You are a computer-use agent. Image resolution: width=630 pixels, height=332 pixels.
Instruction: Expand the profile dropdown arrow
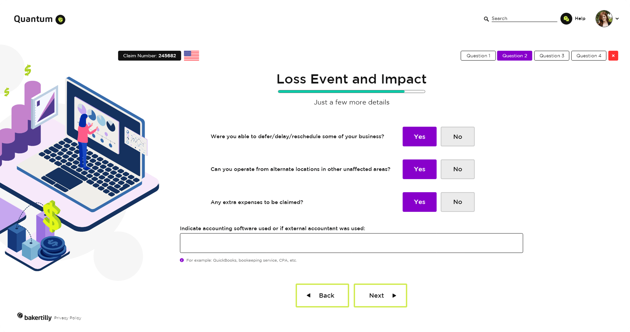[617, 19]
